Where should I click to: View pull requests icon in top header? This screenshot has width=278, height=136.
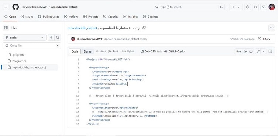(255, 7)
